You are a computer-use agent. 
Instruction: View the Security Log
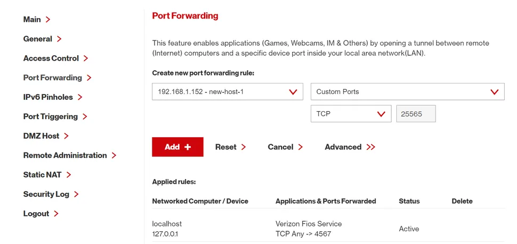pyautogui.click(x=51, y=195)
